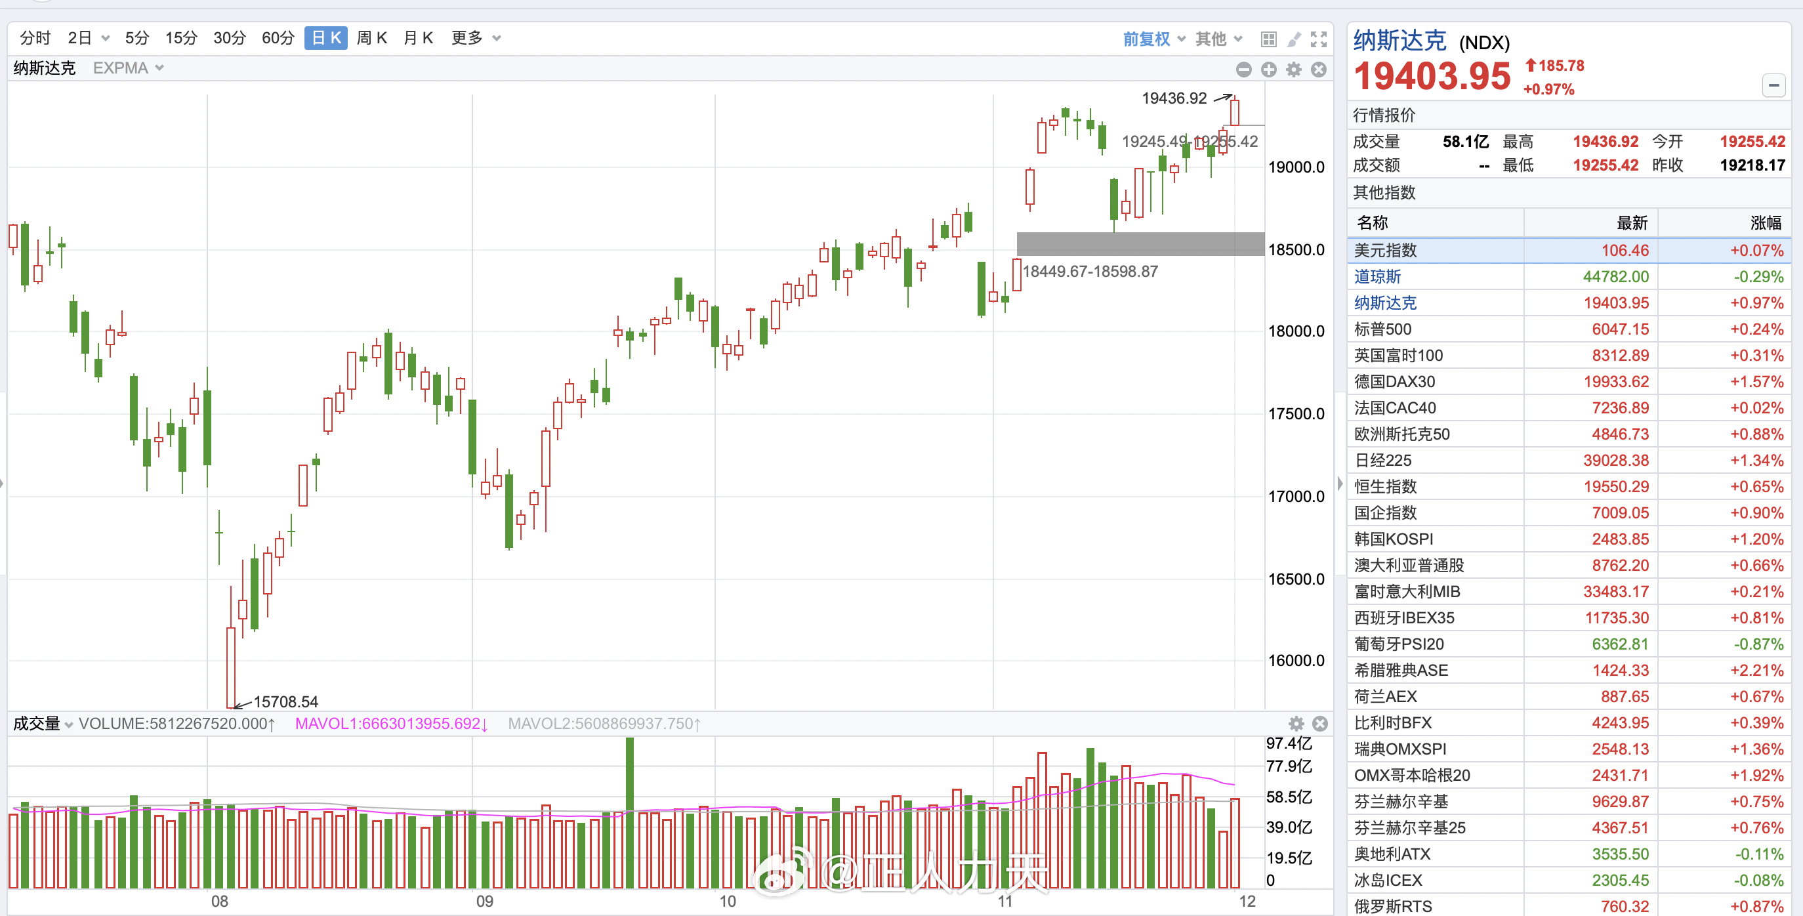Select the 瑞典OMXSPI row
Viewport: 1803px width, 916px height.
pyautogui.click(x=1569, y=749)
